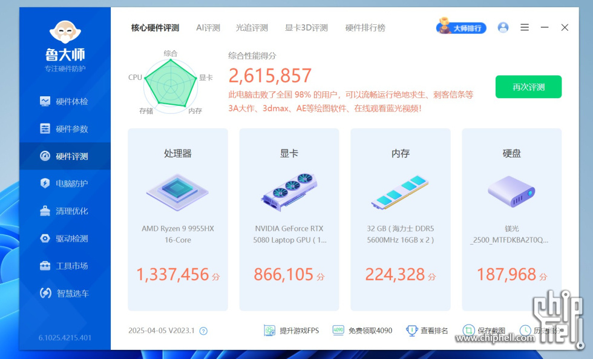Click the 综合性能得分 label
593x359 pixels.
point(252,56)
